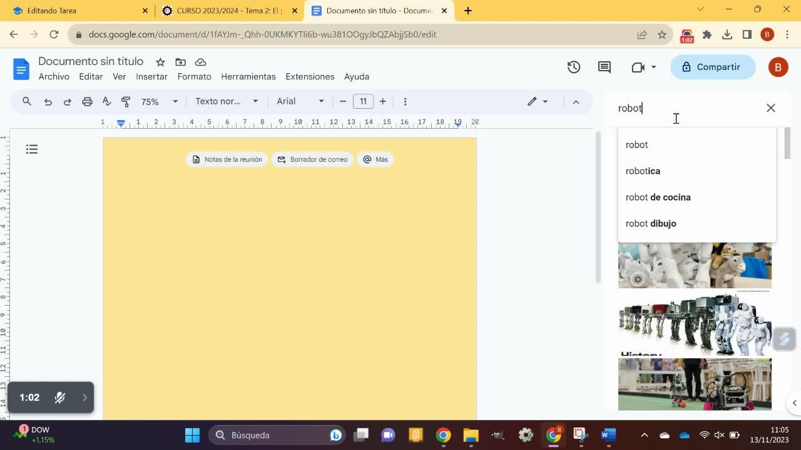Redo the last action
The width and height of the screenshot is (801, 450).
[x=67, y=101]
